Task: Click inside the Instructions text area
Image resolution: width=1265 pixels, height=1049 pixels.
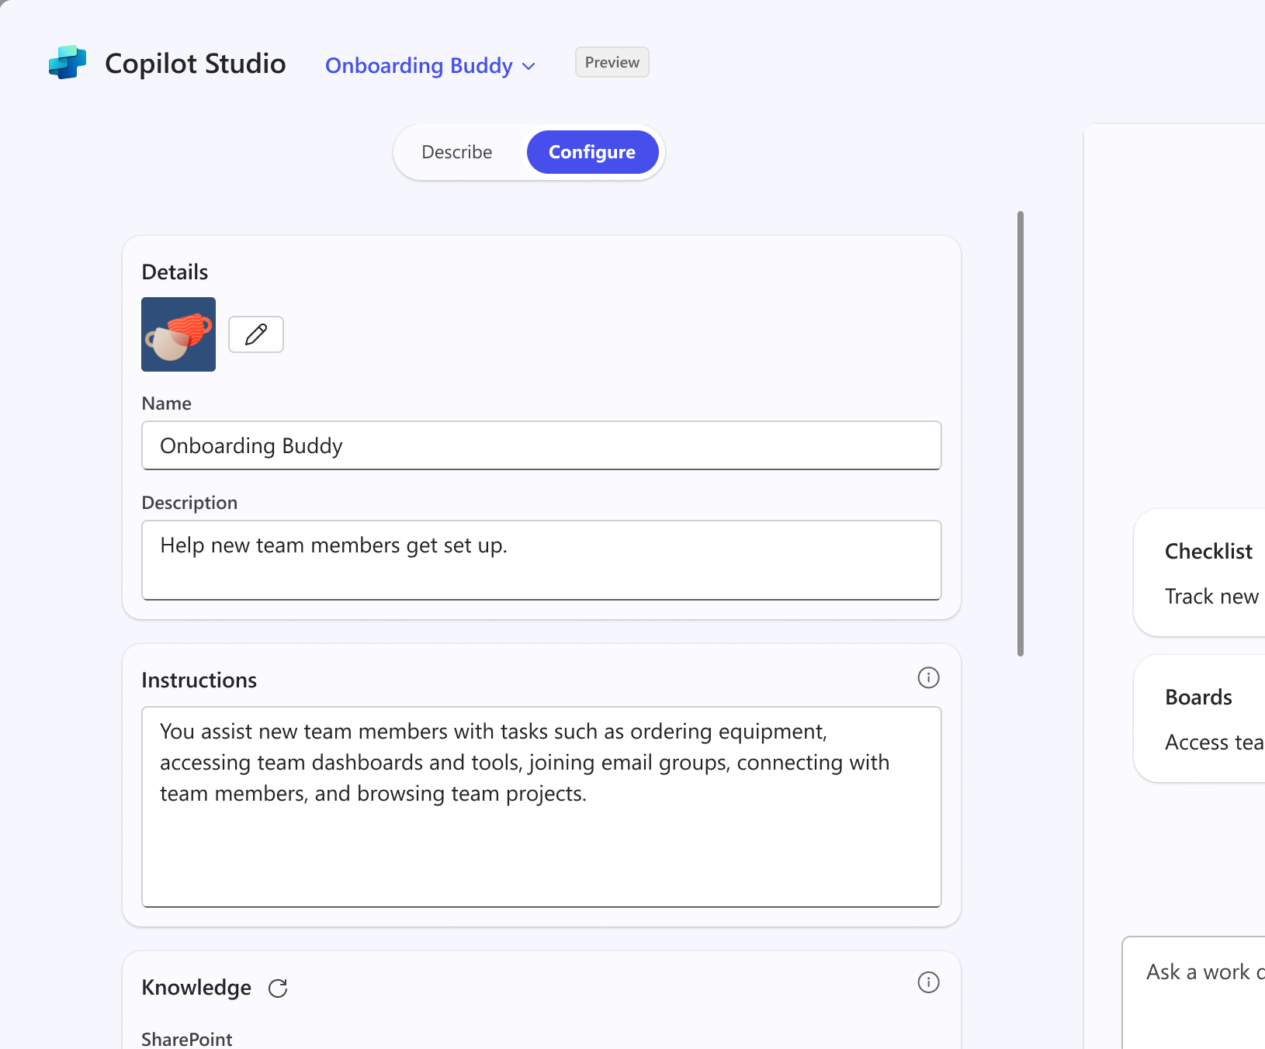Action: [x=541, y=806]
